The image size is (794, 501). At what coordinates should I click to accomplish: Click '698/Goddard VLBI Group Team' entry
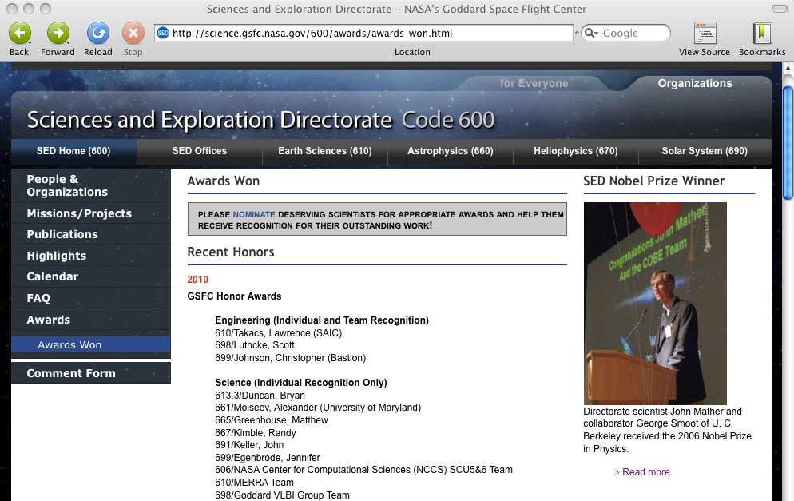[x=282, y=495]
